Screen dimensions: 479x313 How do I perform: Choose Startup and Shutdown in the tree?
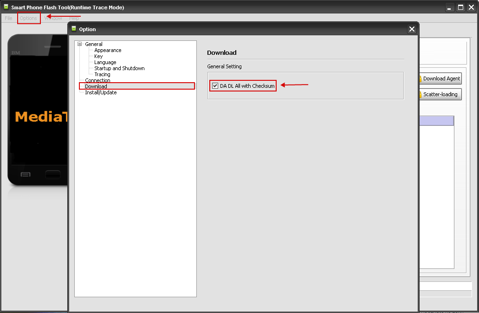point(119,68)
